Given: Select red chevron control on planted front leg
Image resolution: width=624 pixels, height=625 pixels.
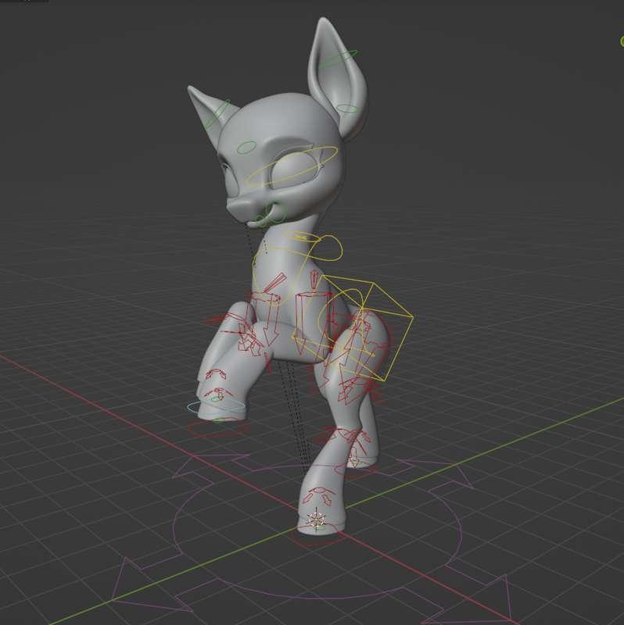Looking at the screenshot, I should [x=319, y=495].
